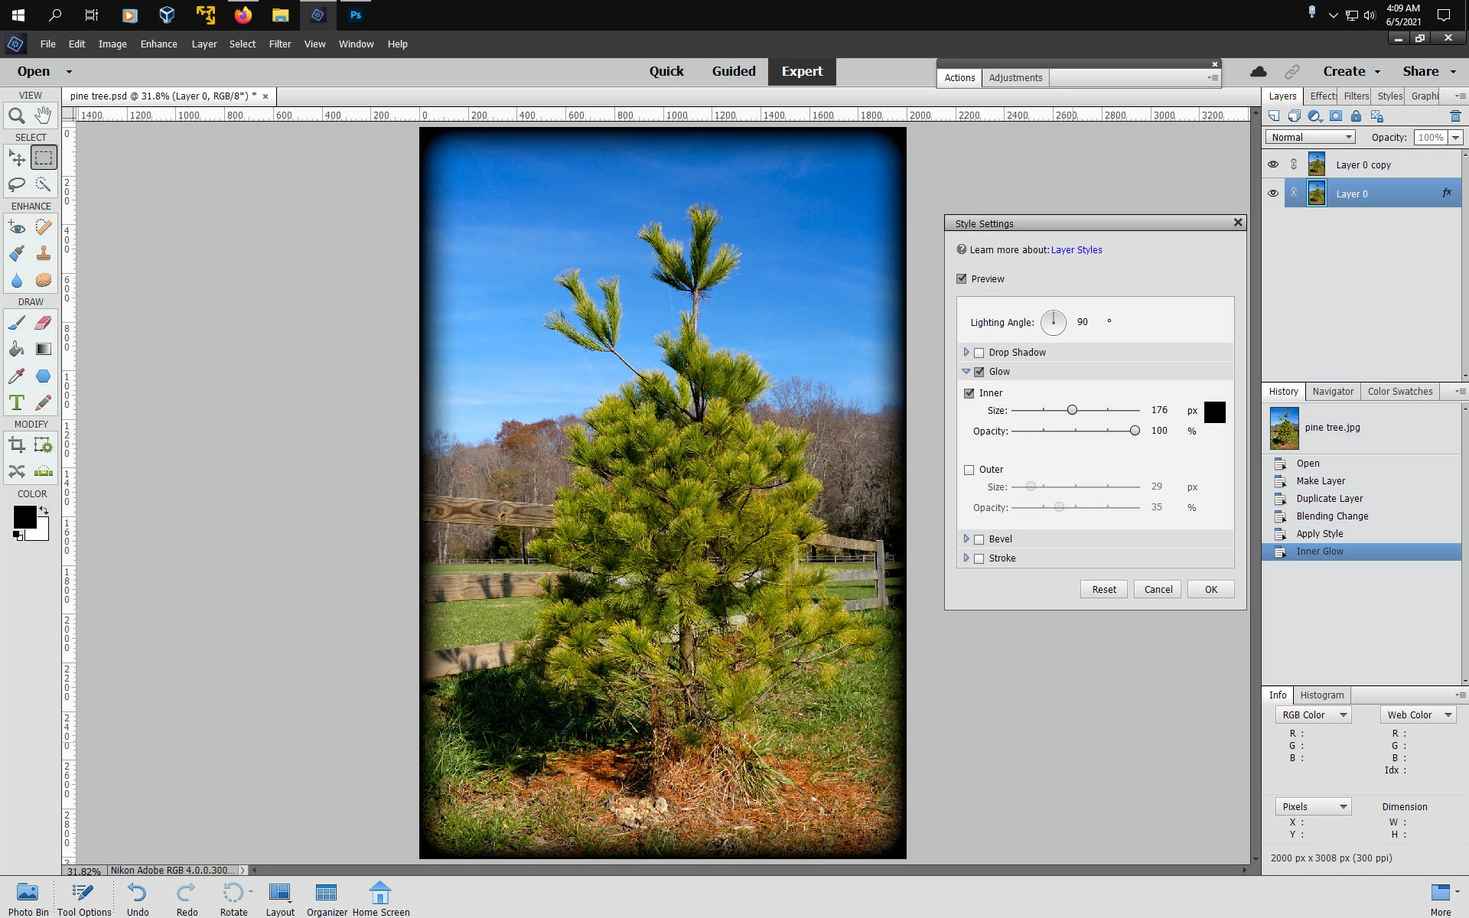Select the Hand tool
The width and height of the screenshot is (1469, 918).
pyautogui.click(x=43, y=116)
